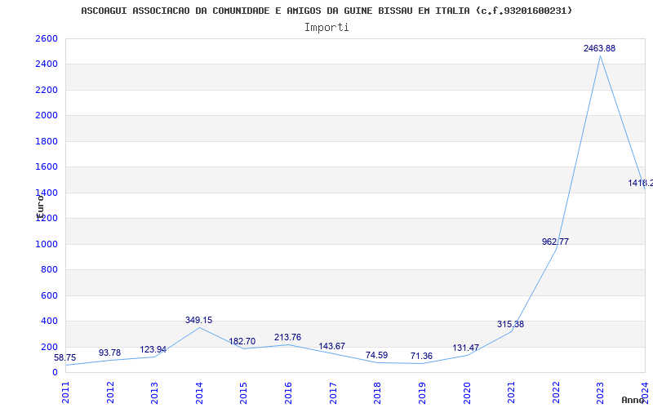The width and height of the screenshot is (653, 408).
Task: Click the 58.75 data label
Action: point(65,358)
